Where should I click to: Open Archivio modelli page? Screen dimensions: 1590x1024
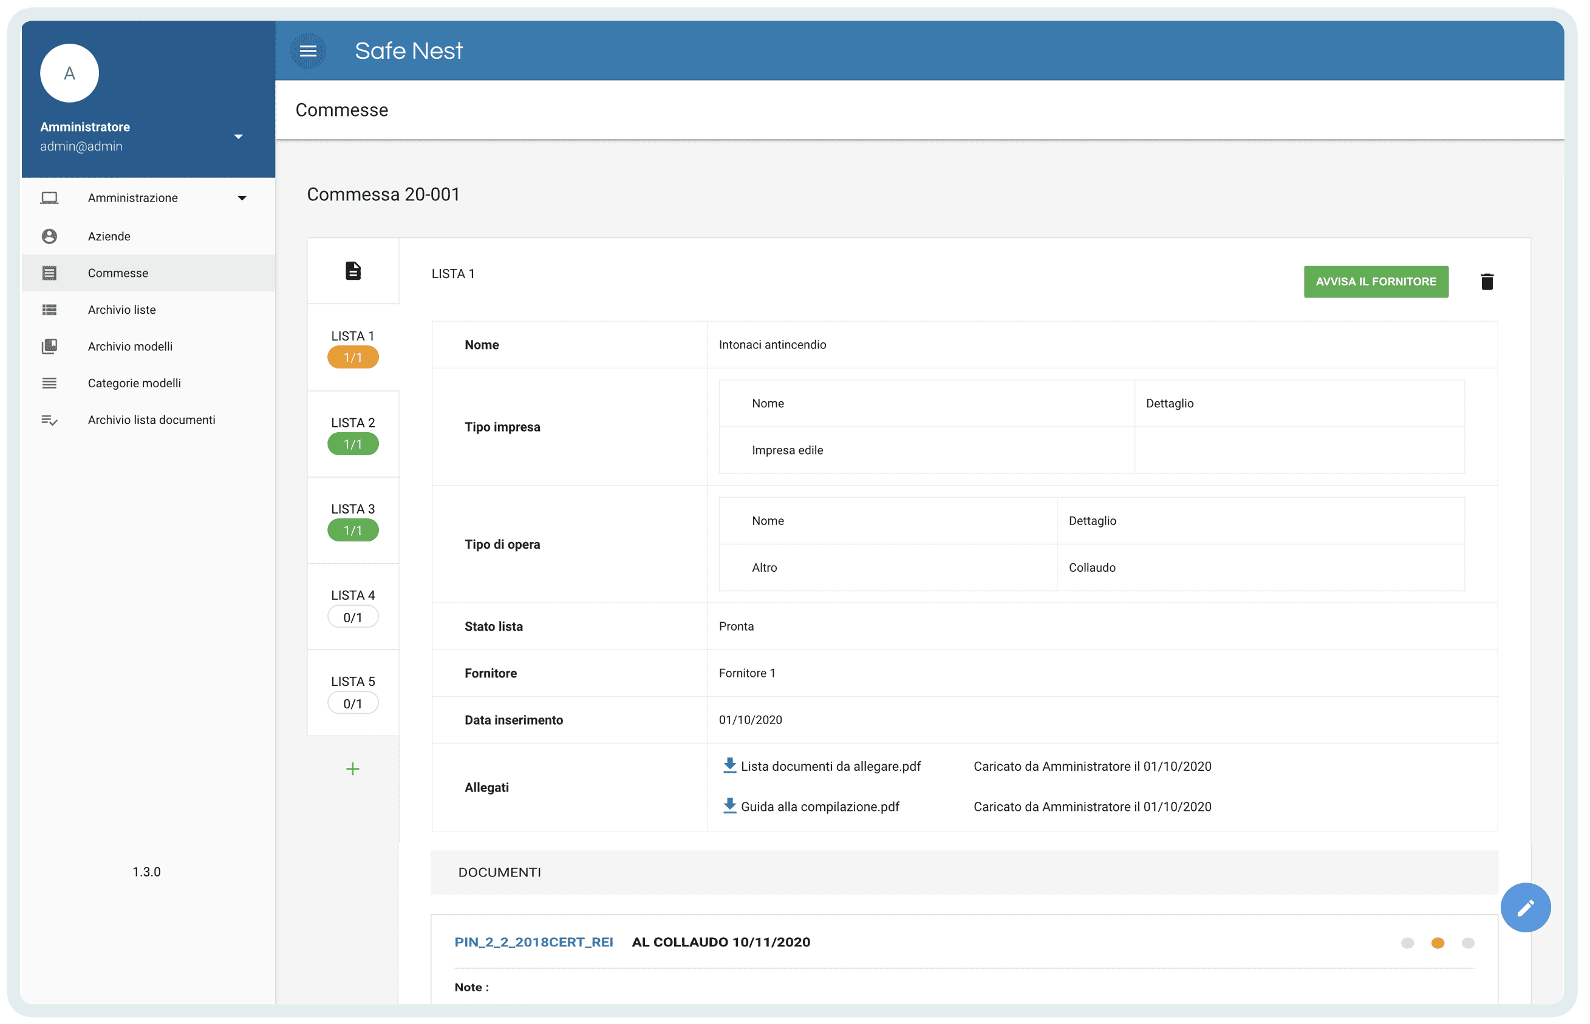coord(148,347)
